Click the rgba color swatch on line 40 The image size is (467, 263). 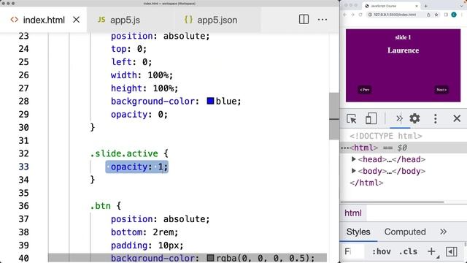(x=210, y=258)
